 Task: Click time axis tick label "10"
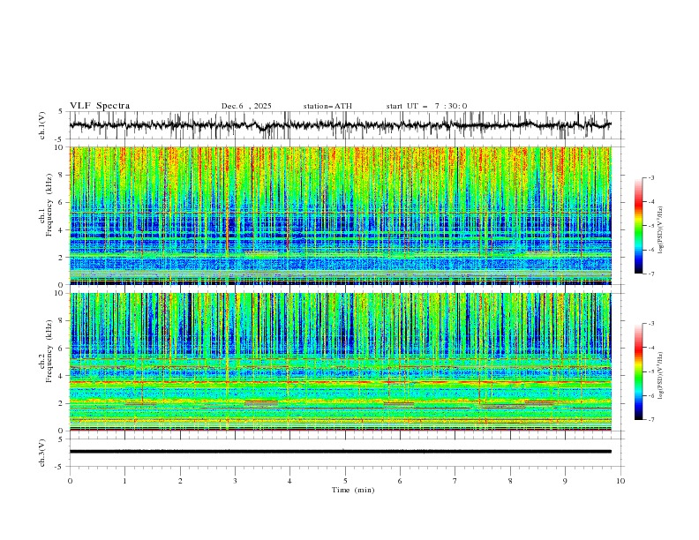coord(620,481)
